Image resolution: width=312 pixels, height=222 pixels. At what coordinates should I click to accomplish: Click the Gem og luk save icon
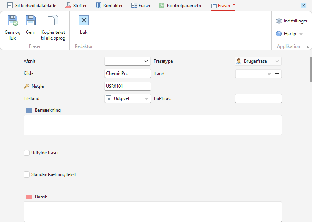[x=13, y=20]
